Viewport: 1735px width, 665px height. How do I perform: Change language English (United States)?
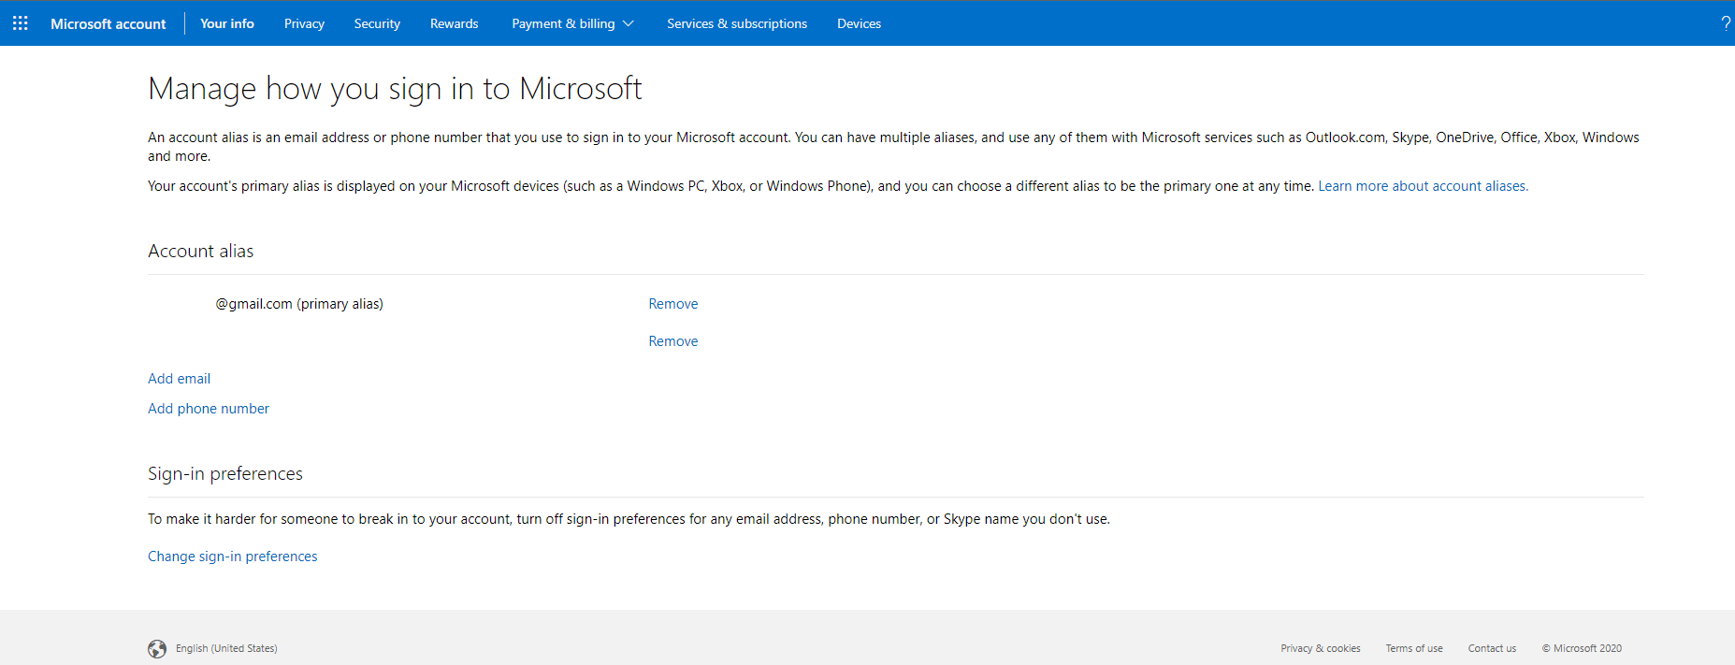(x=226, y=648)
